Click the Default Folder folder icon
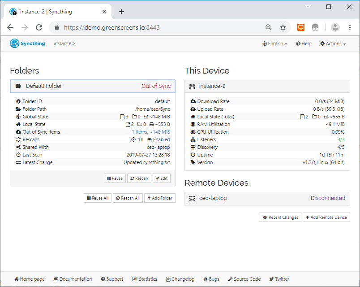The image size is (360, 287). [18, 86]
